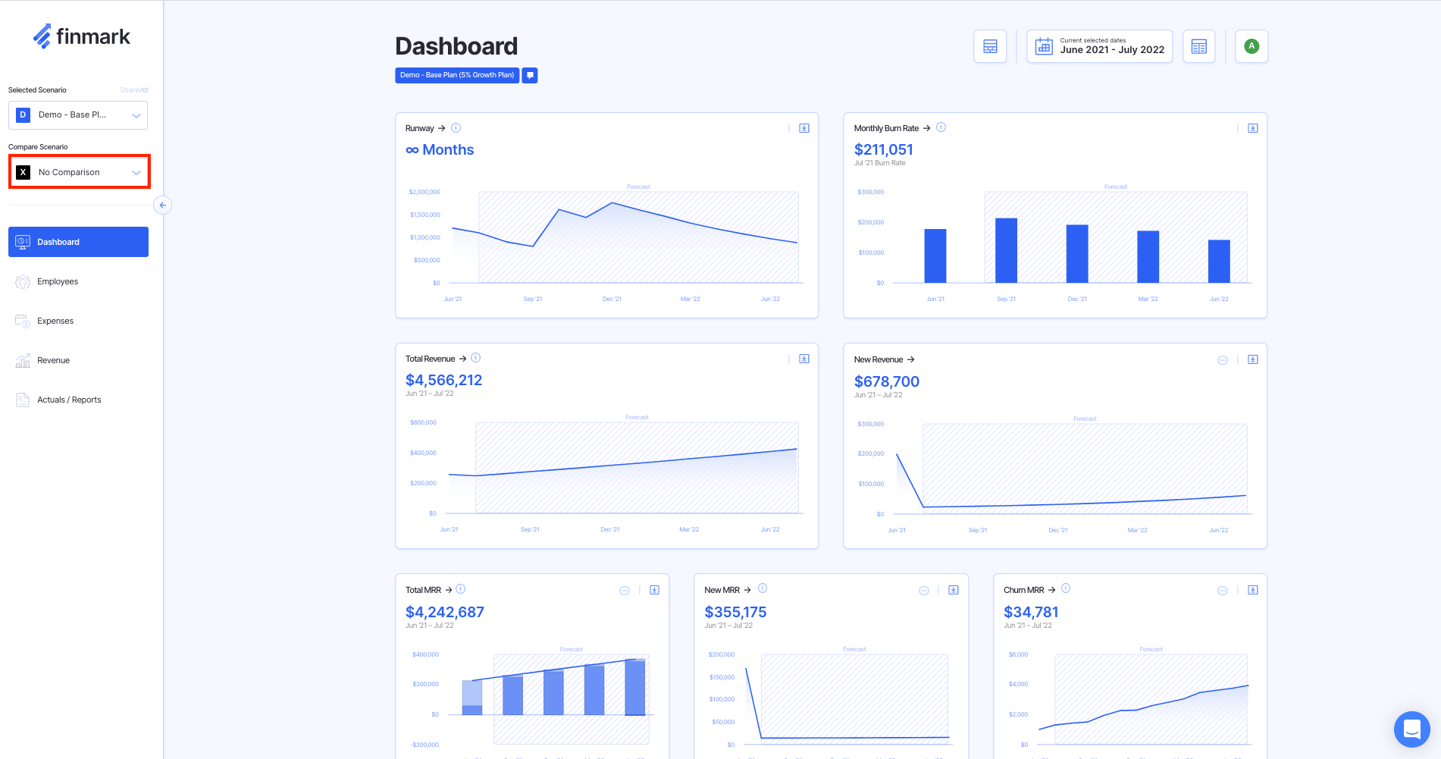Screen dimensions: 1441x759
Task: Click the Demo - Base Plan tag
Action: click(457, 75)
